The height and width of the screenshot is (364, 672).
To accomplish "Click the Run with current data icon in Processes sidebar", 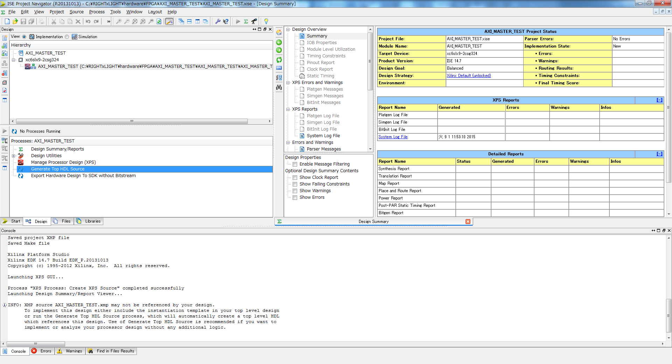I will [x=5, y=140].
